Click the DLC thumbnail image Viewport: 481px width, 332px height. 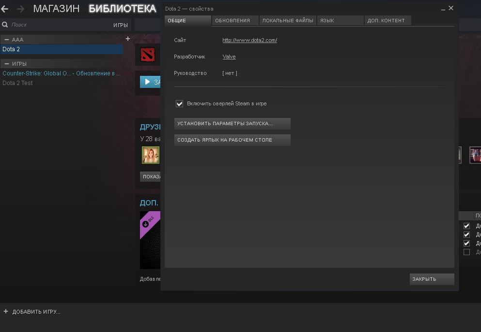tap(150, 240)
